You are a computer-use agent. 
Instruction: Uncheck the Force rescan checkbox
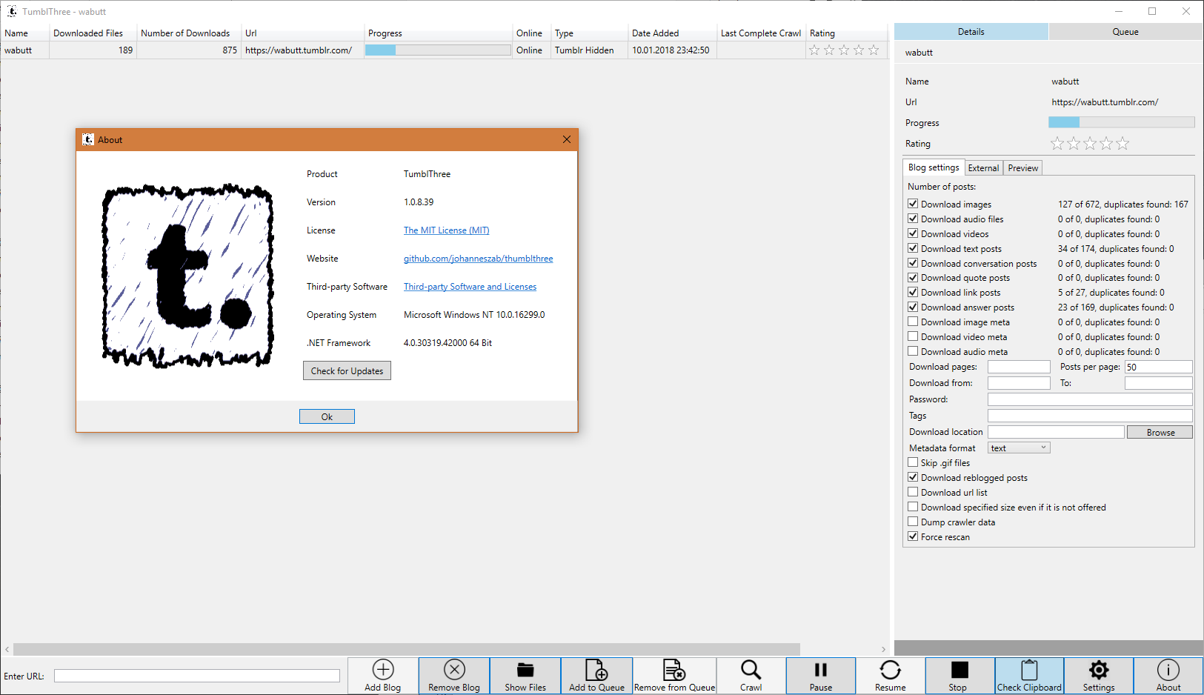tap(913, 536)
